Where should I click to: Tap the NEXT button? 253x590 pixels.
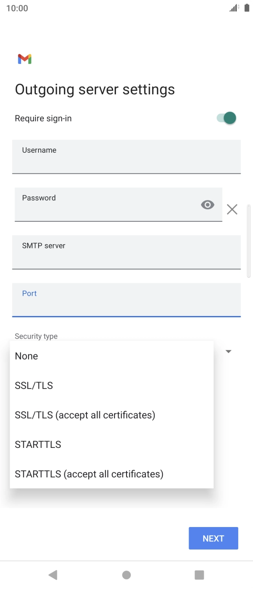pos(213,538)
